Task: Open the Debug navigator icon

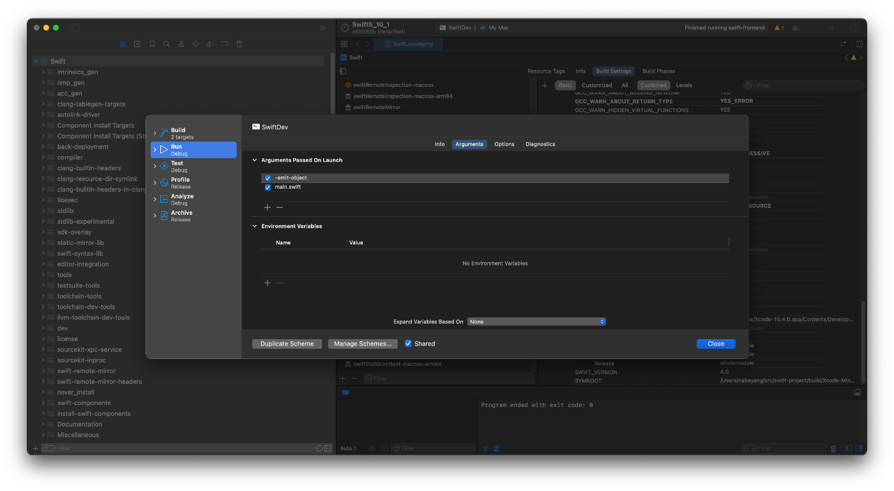Action: [x=210, y=44]
